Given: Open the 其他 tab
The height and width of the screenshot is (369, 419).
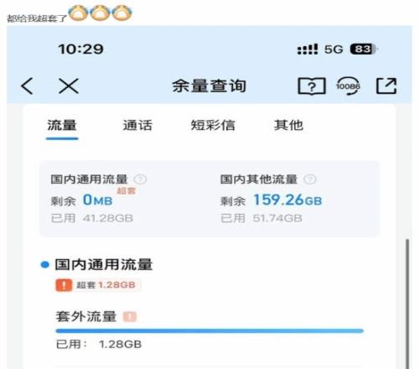Looking at the screenshot, I should point(288,125).
